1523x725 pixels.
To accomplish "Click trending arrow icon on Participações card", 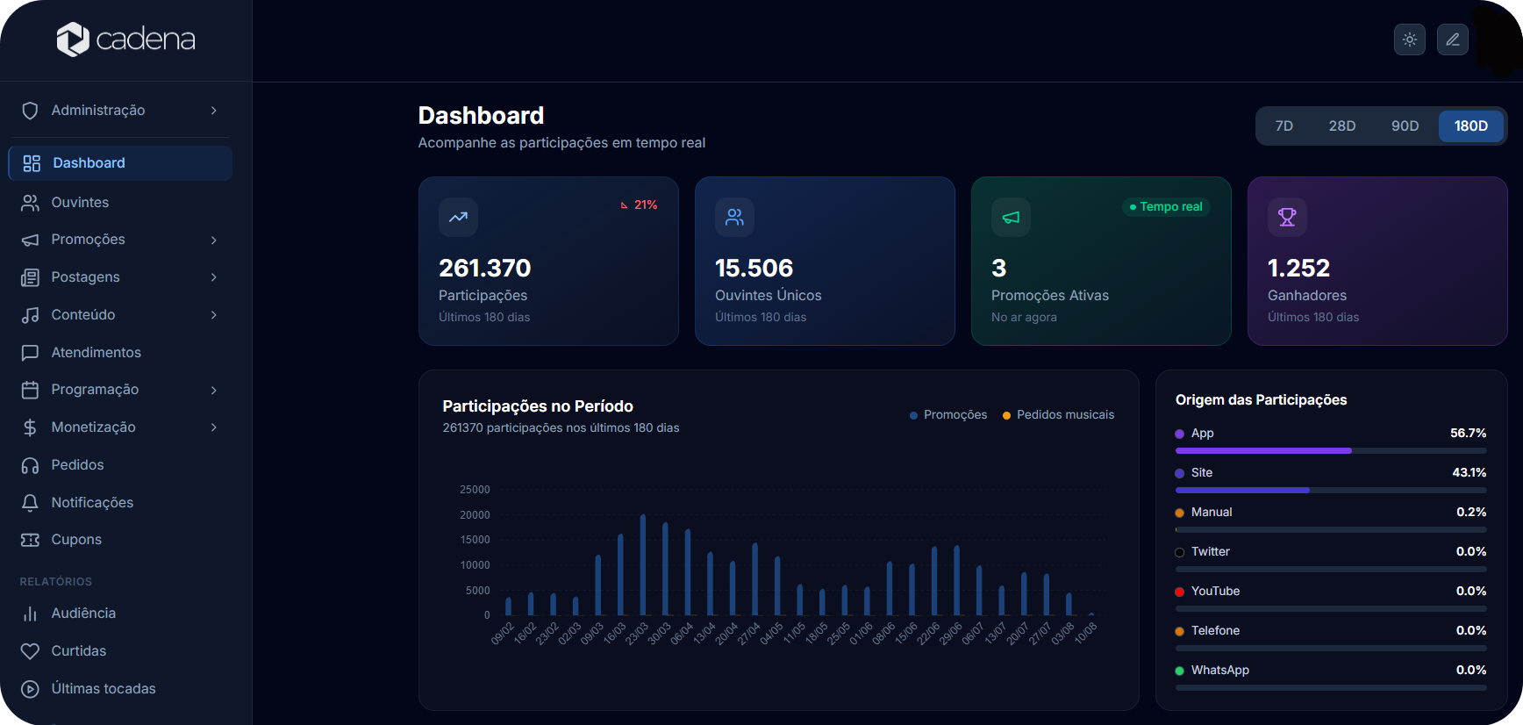I will [x=458, y=217].
